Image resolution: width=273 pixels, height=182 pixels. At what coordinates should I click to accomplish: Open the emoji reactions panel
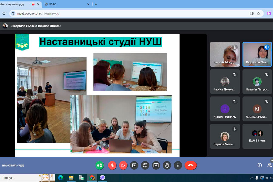145,165
